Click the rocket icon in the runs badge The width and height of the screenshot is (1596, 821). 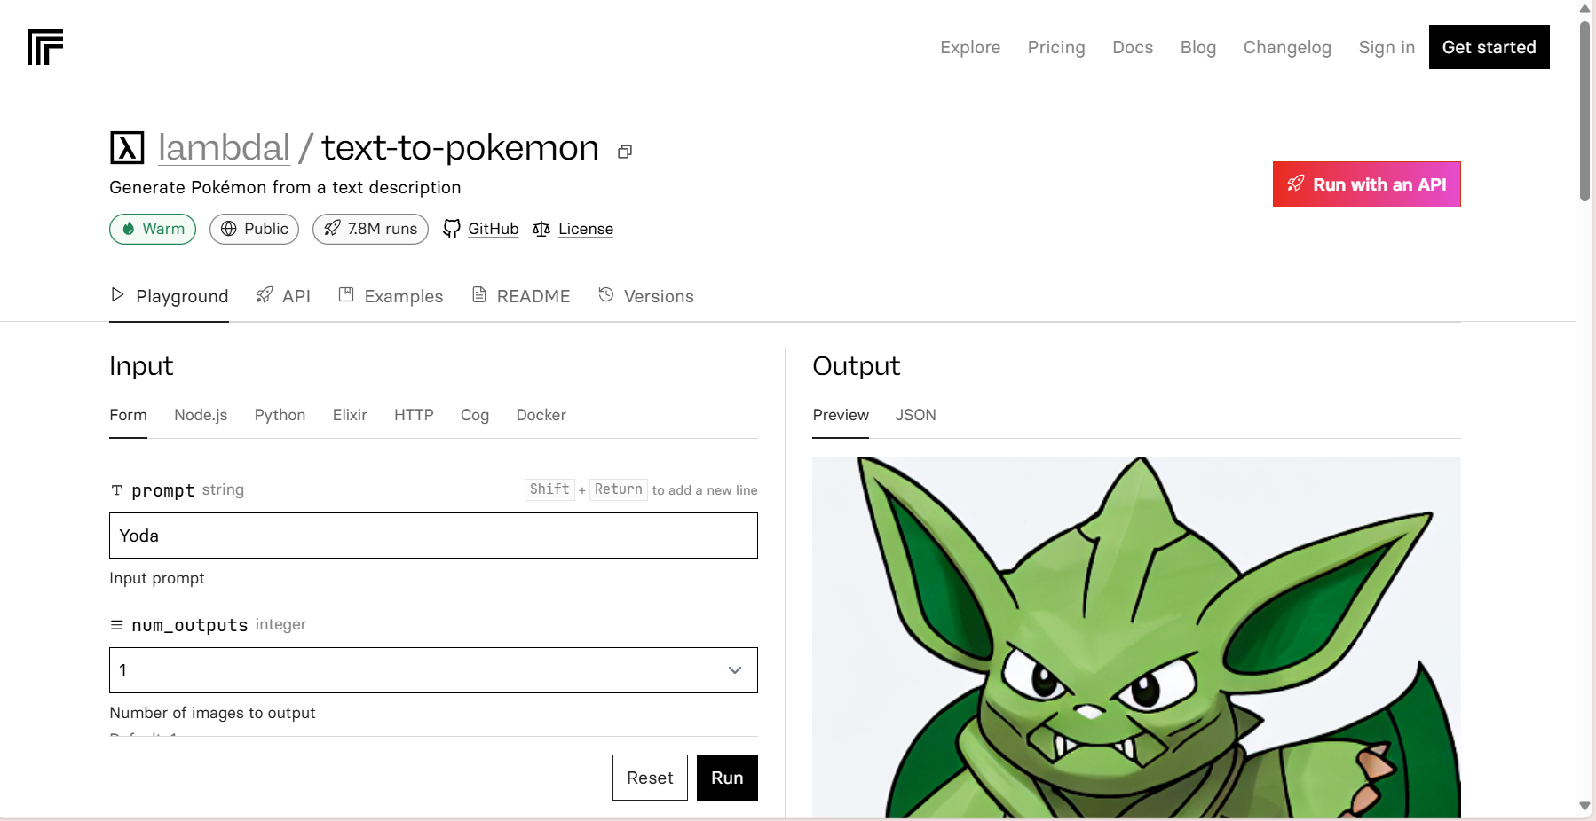pos(332,229)
